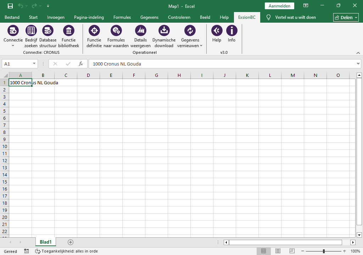Viewport: 363px width, 255px height.
Task: Zoom in with the plus button
Action: click(x=345, y=251)
